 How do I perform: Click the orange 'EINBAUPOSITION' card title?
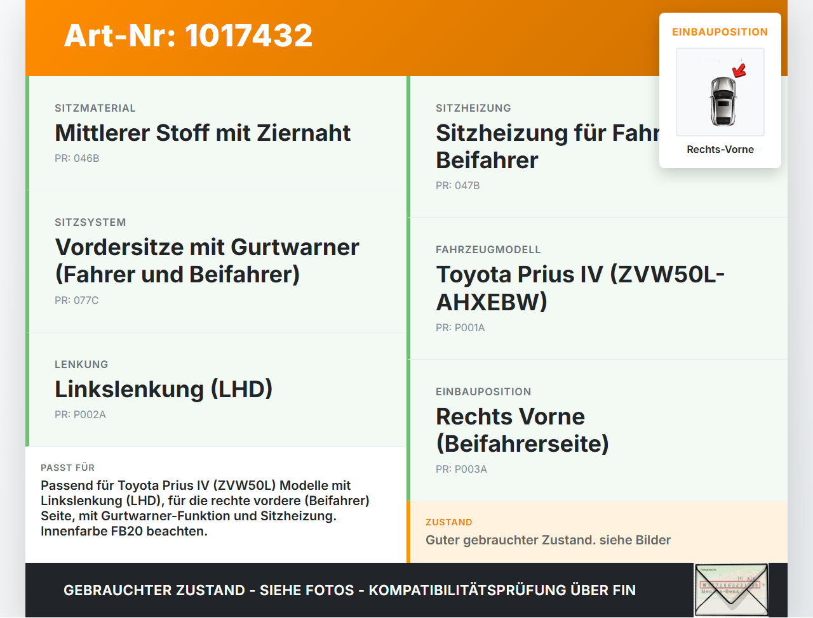point(720,32)
